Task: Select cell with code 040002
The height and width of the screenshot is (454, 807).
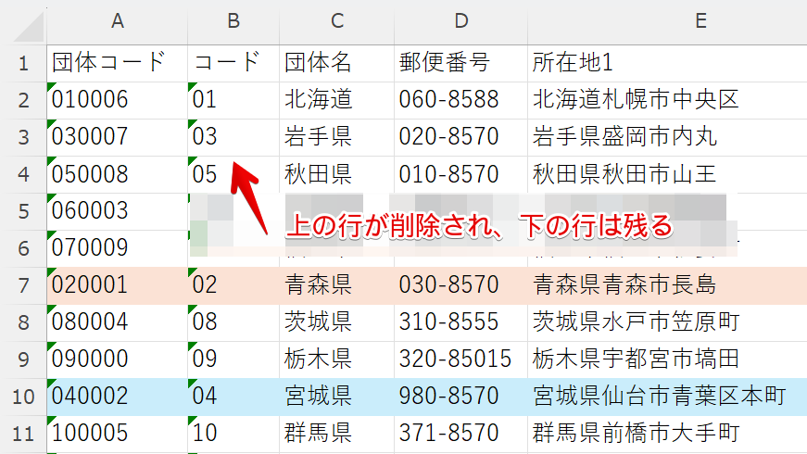Action: pyautogui.click(x=118, y=397)
